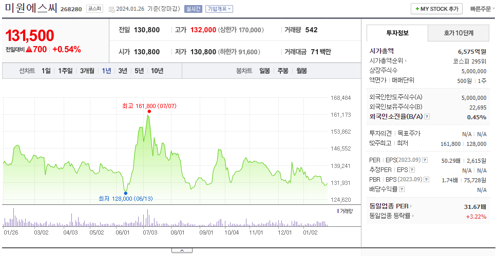
Task: Click the blue 최저 128,000 low marker
Action: (125, 193)
